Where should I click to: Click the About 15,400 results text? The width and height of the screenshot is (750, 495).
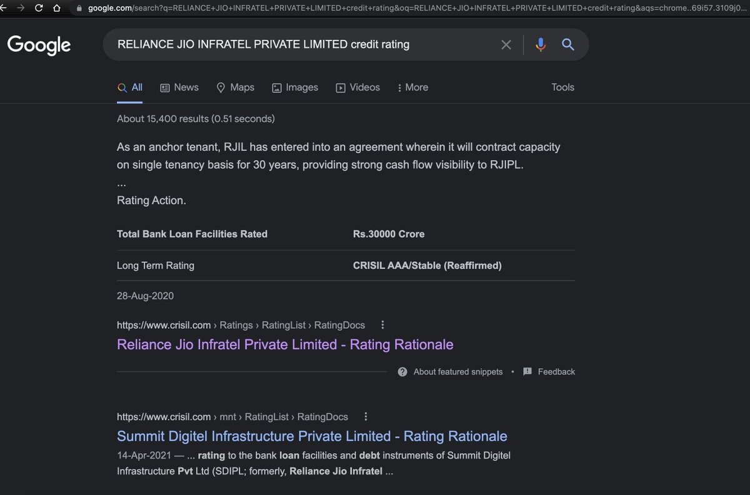pyautogui.click(x=196, y=119)
